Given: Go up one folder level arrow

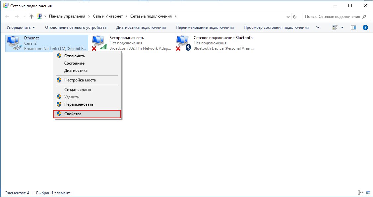Looking at the screenshot, I should (31, 17).
